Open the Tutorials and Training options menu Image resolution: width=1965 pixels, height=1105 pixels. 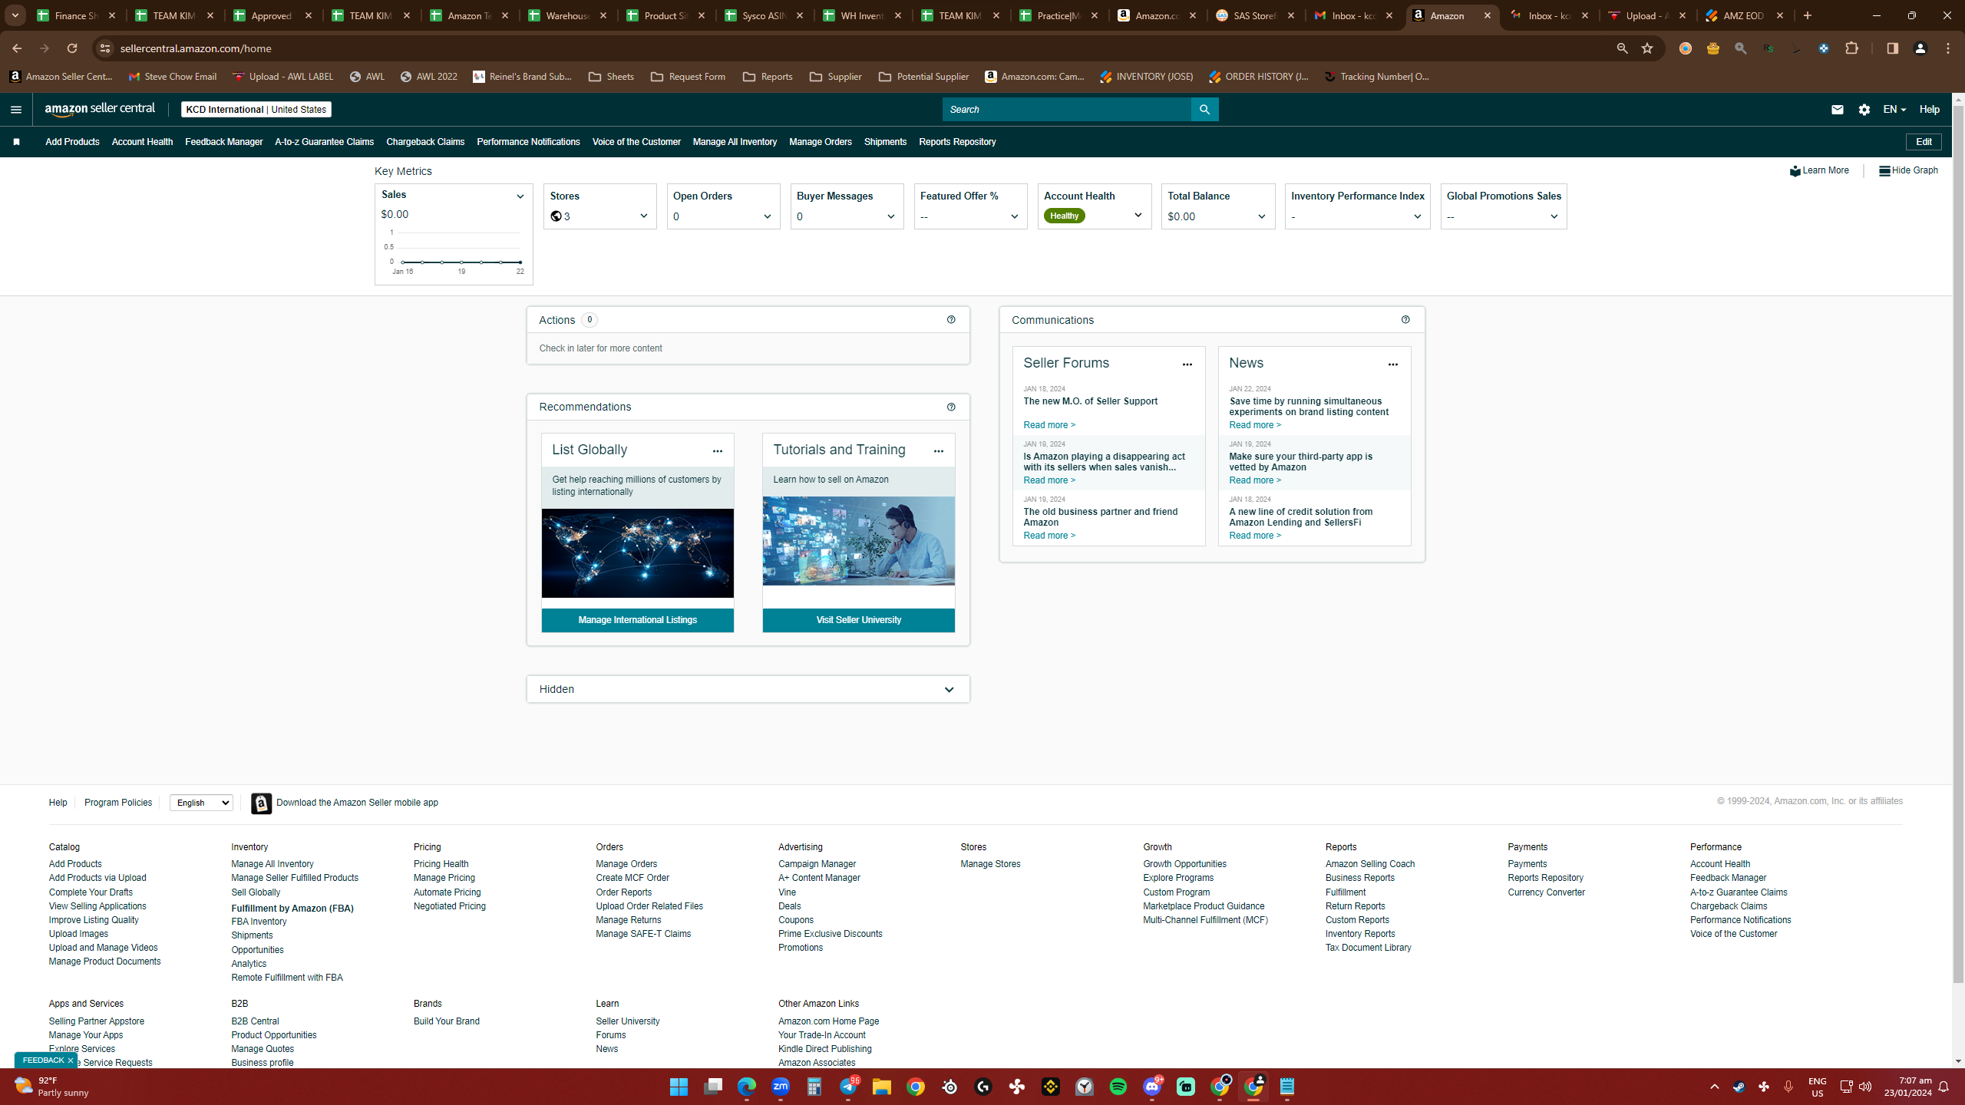pos(938,451)
